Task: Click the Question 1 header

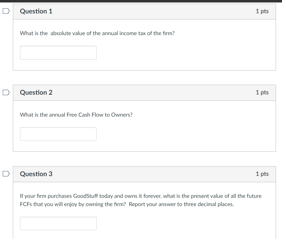Action: (144, 11)
